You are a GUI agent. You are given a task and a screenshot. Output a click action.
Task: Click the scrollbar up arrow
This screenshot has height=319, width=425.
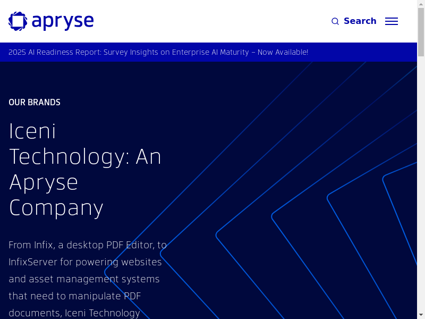tap(421, 3)
